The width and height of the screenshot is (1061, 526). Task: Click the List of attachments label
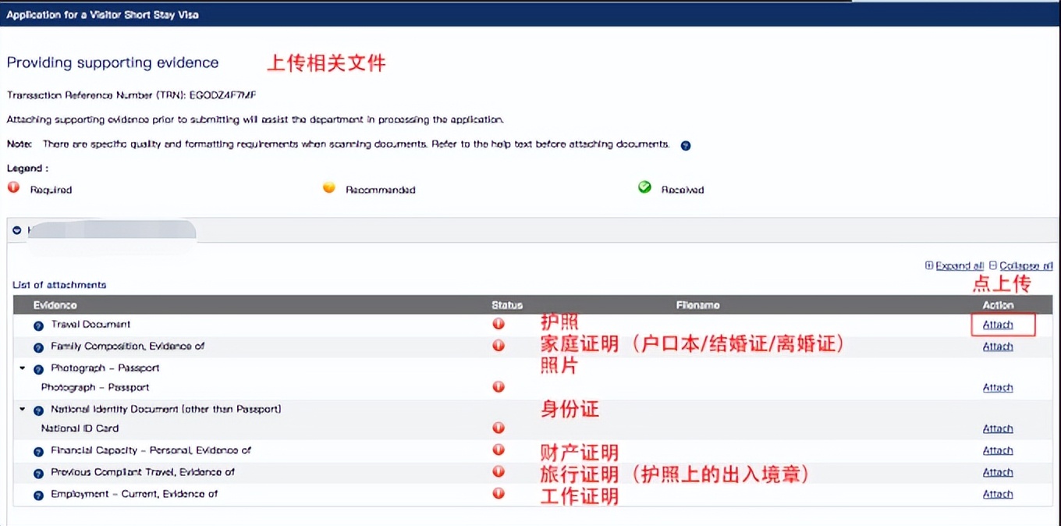pos(59,285)
